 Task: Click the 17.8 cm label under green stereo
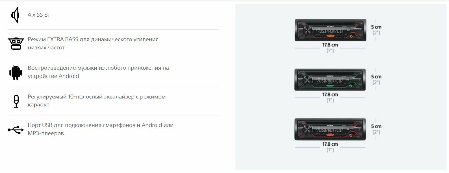pyautogui.click(x=330, y=95)
